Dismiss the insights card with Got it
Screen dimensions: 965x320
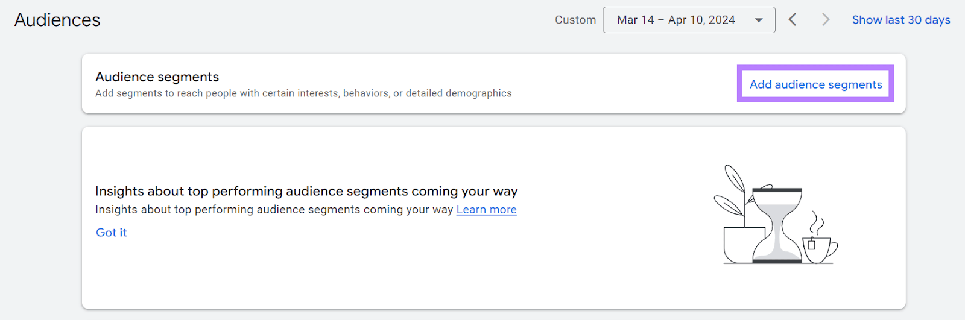tap(112, 233)
